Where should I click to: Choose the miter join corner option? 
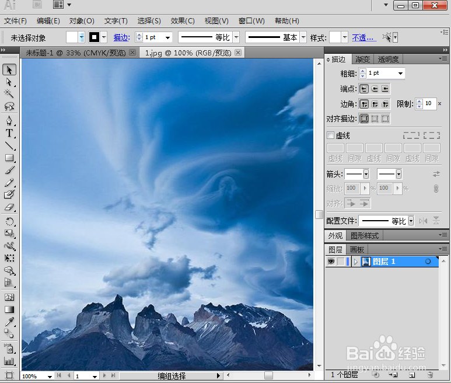(364, 104)
